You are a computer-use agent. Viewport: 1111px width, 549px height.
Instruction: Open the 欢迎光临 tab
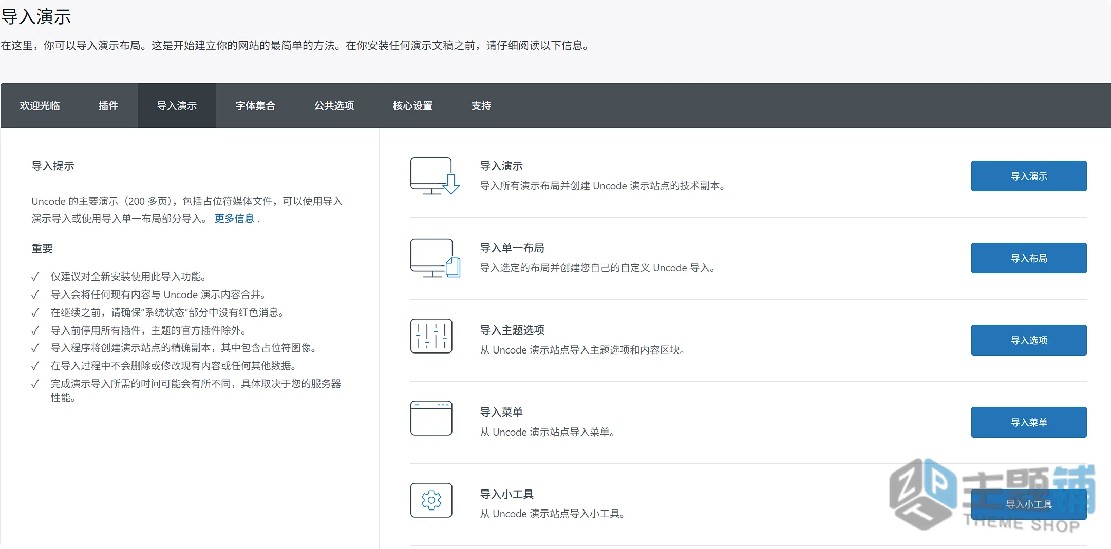click(x=40, y=106)
